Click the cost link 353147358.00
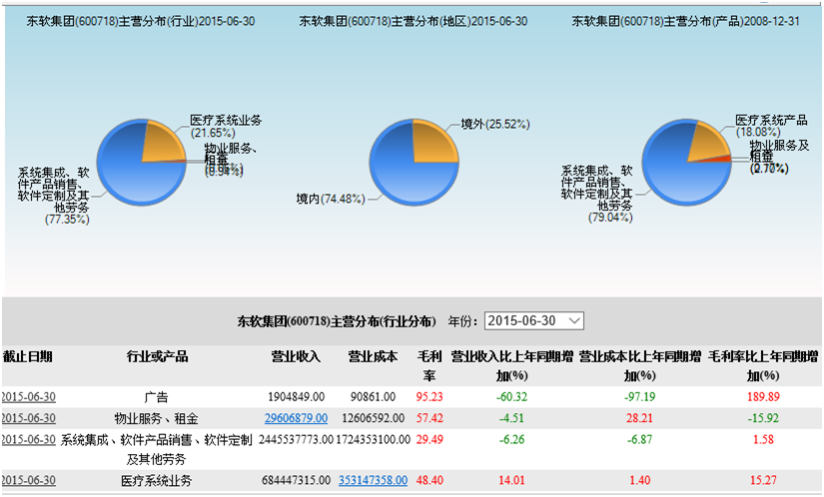824x497 pixels. point(373,481)
